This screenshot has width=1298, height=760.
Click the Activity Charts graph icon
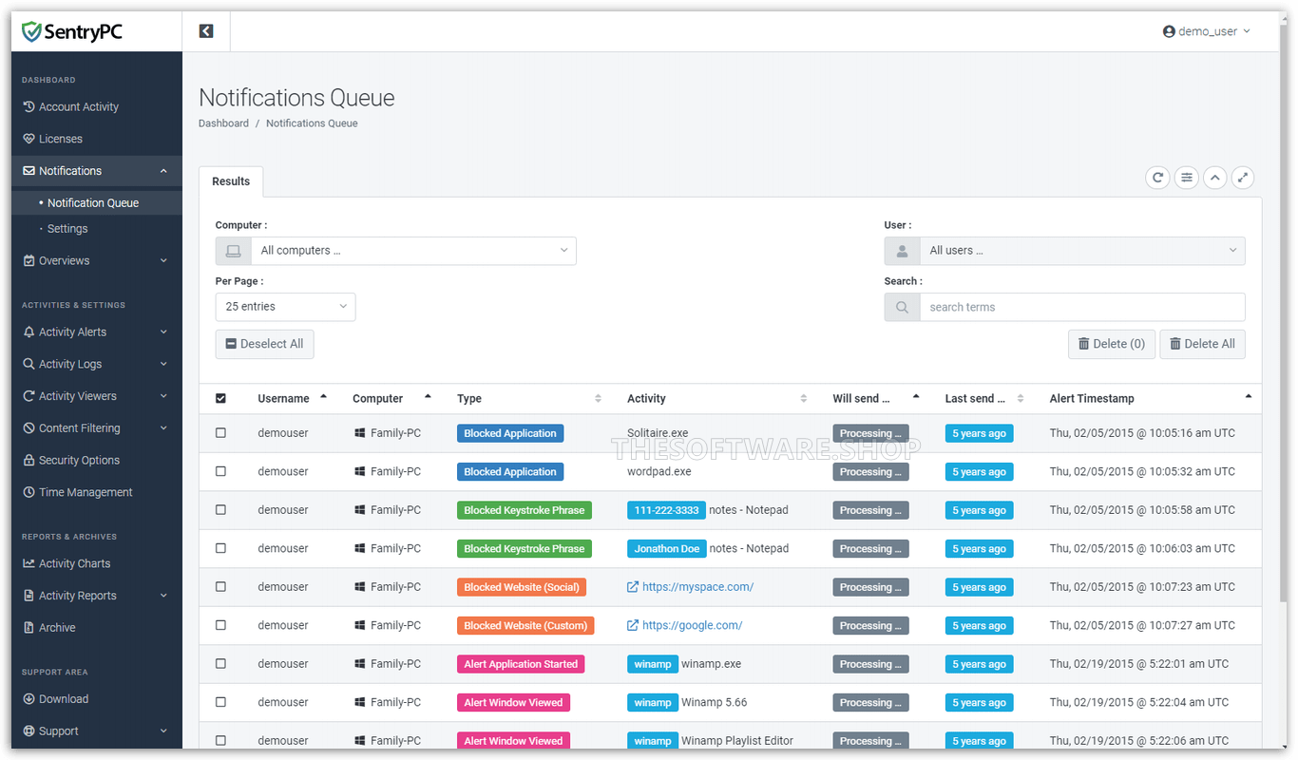(x=29, y=563)
